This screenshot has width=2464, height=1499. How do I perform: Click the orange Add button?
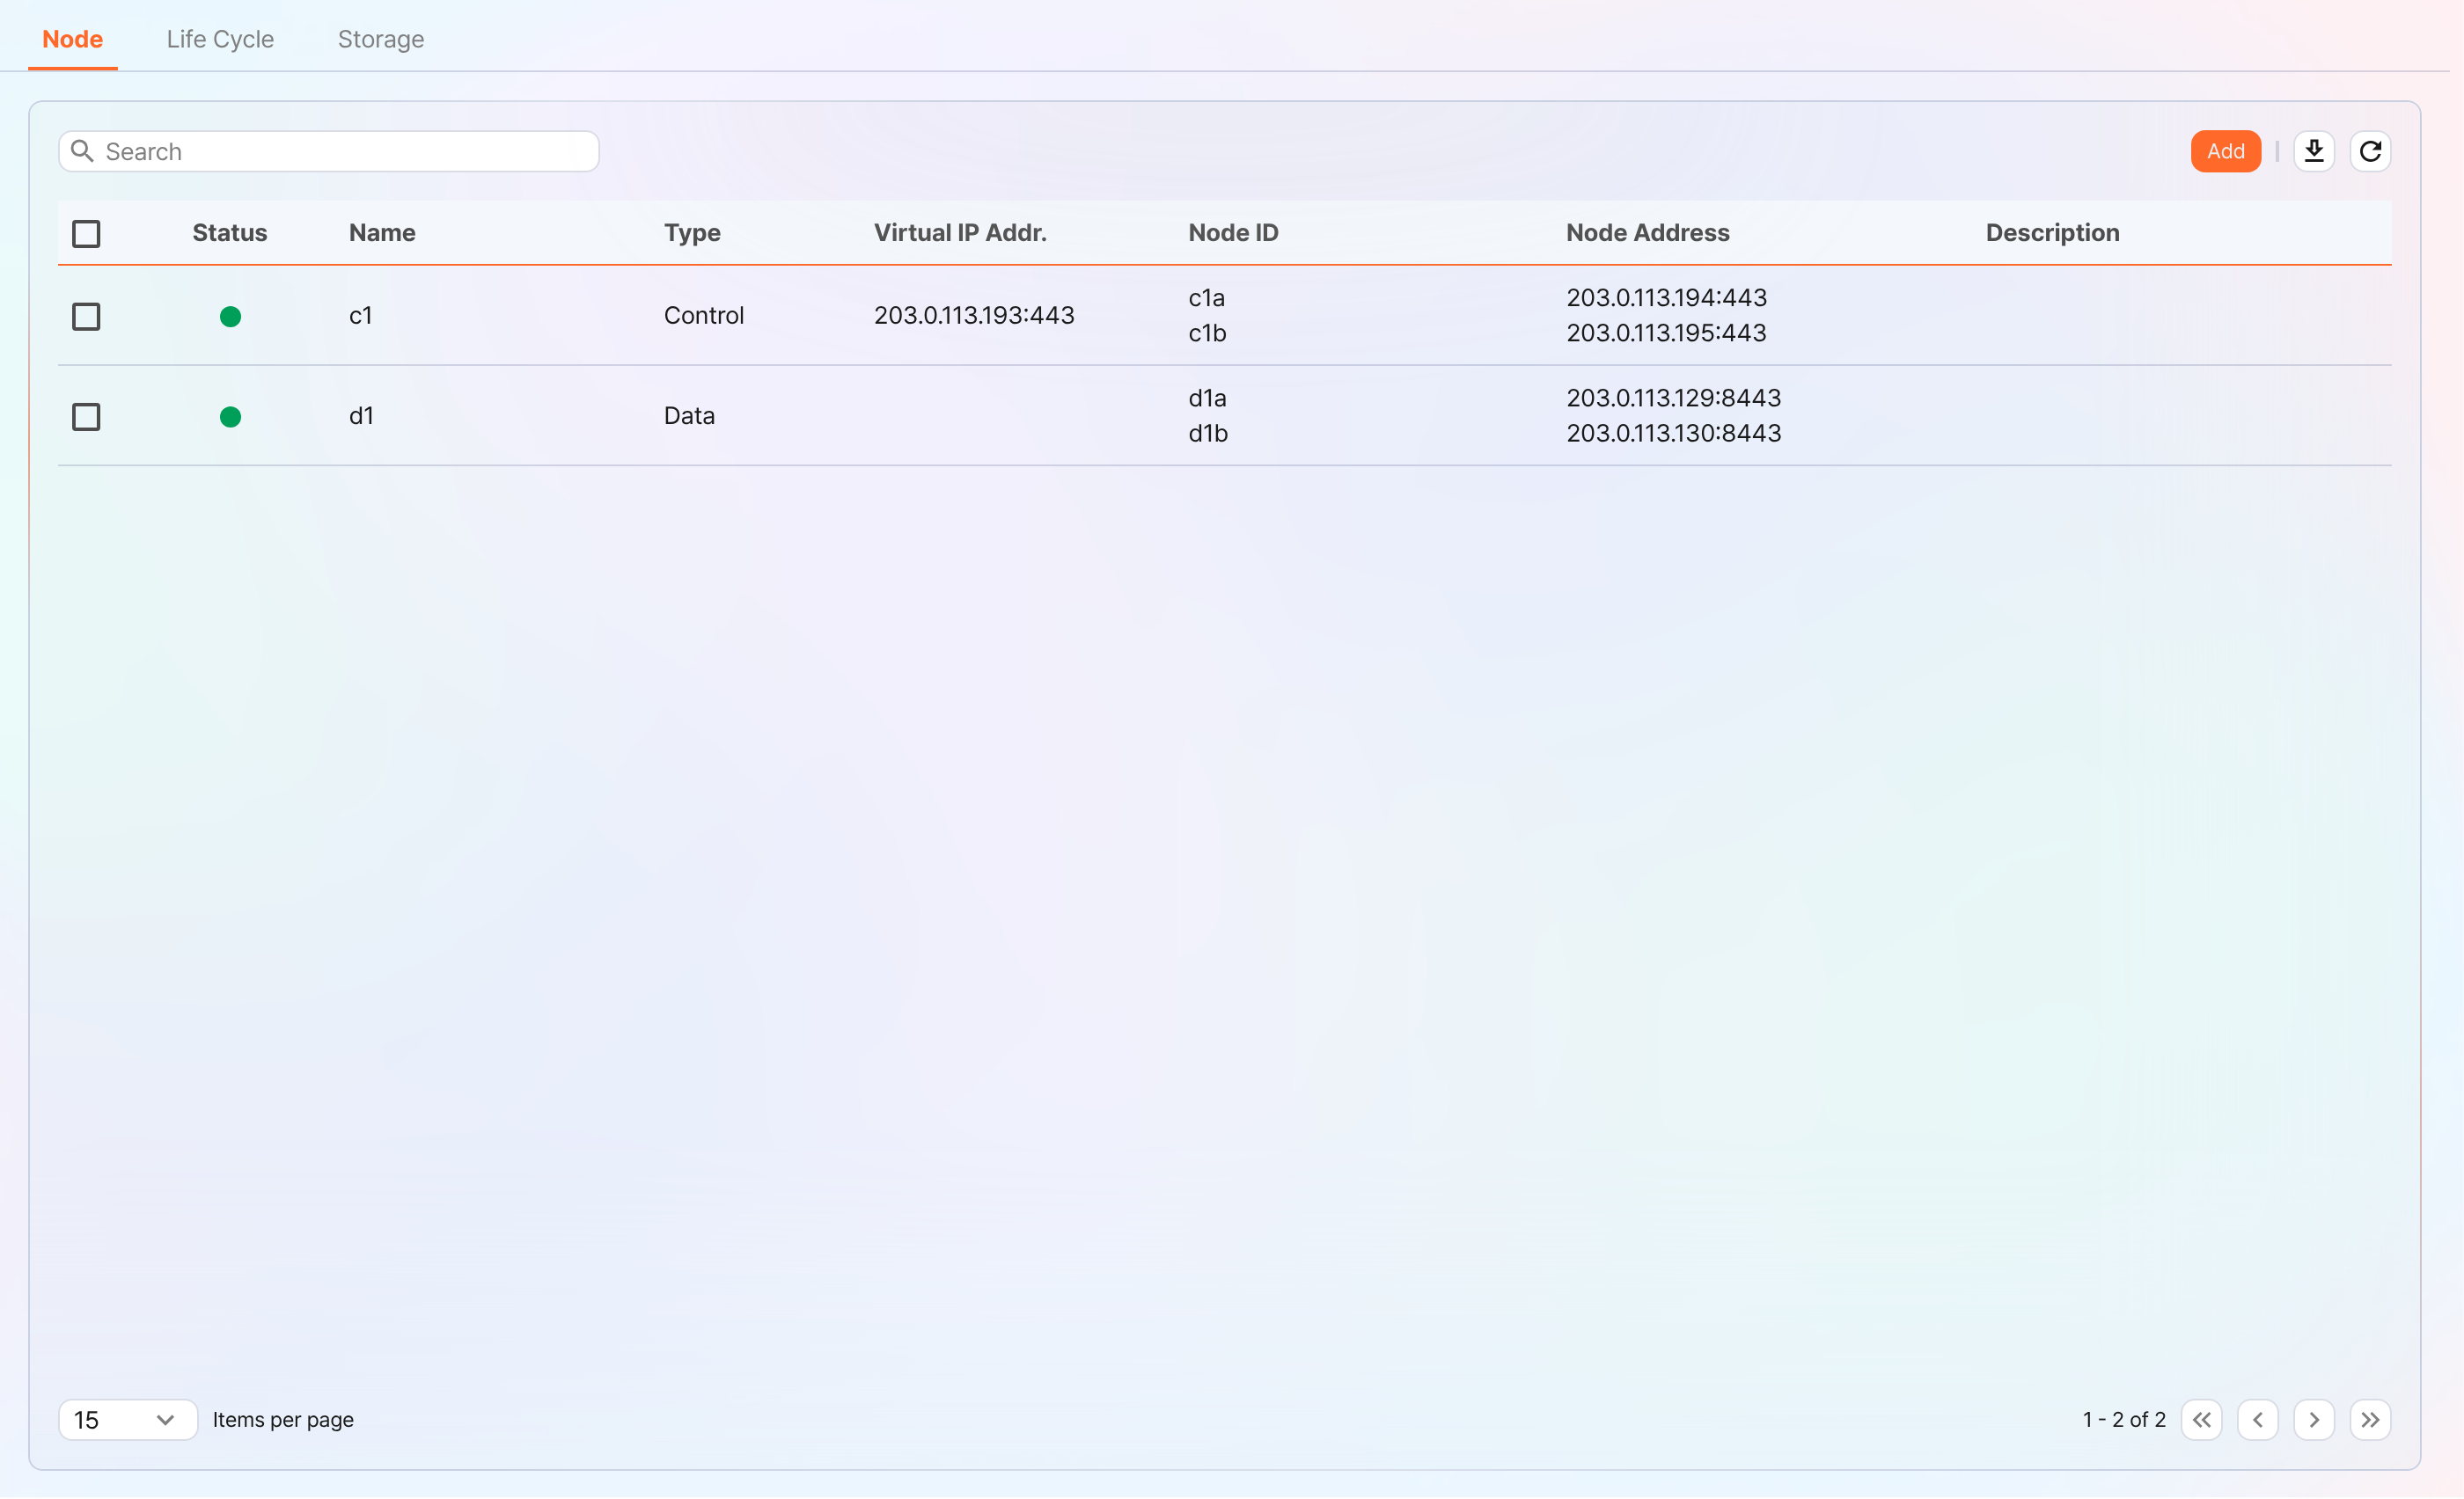click(2226, 151)
